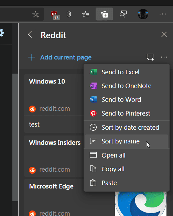Click the plus icon beside Add current page
This screenshot has height=216, width=173.
point(32,57)
